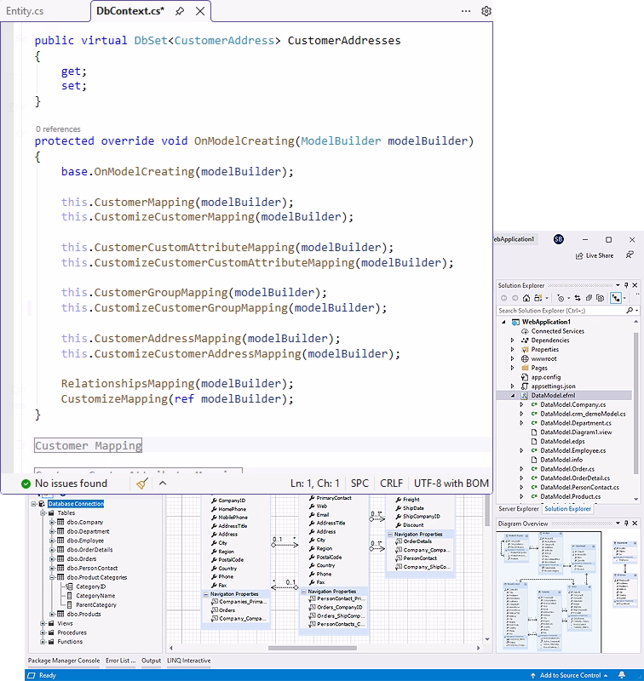This screenshot has width=644, height=681.
Task: Pin the Diagram Overview panel
Action: (626, 524)
